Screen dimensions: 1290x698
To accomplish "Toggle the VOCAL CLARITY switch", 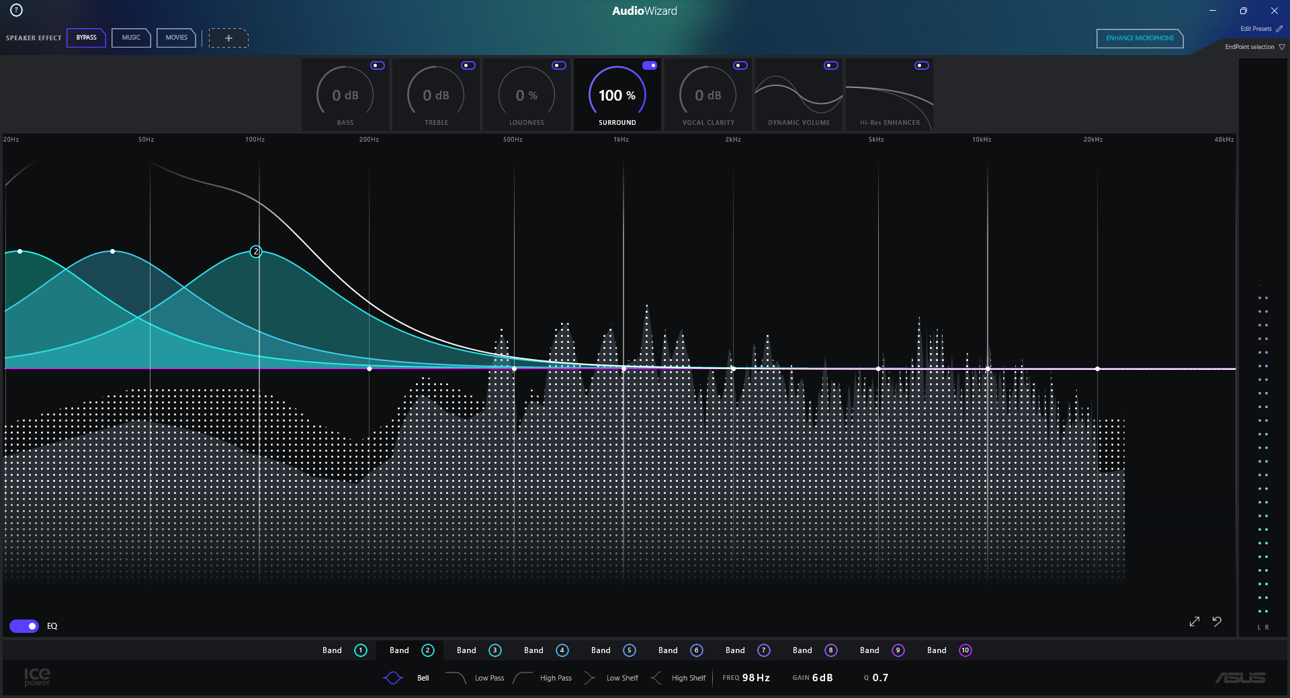I will (740, 66).
